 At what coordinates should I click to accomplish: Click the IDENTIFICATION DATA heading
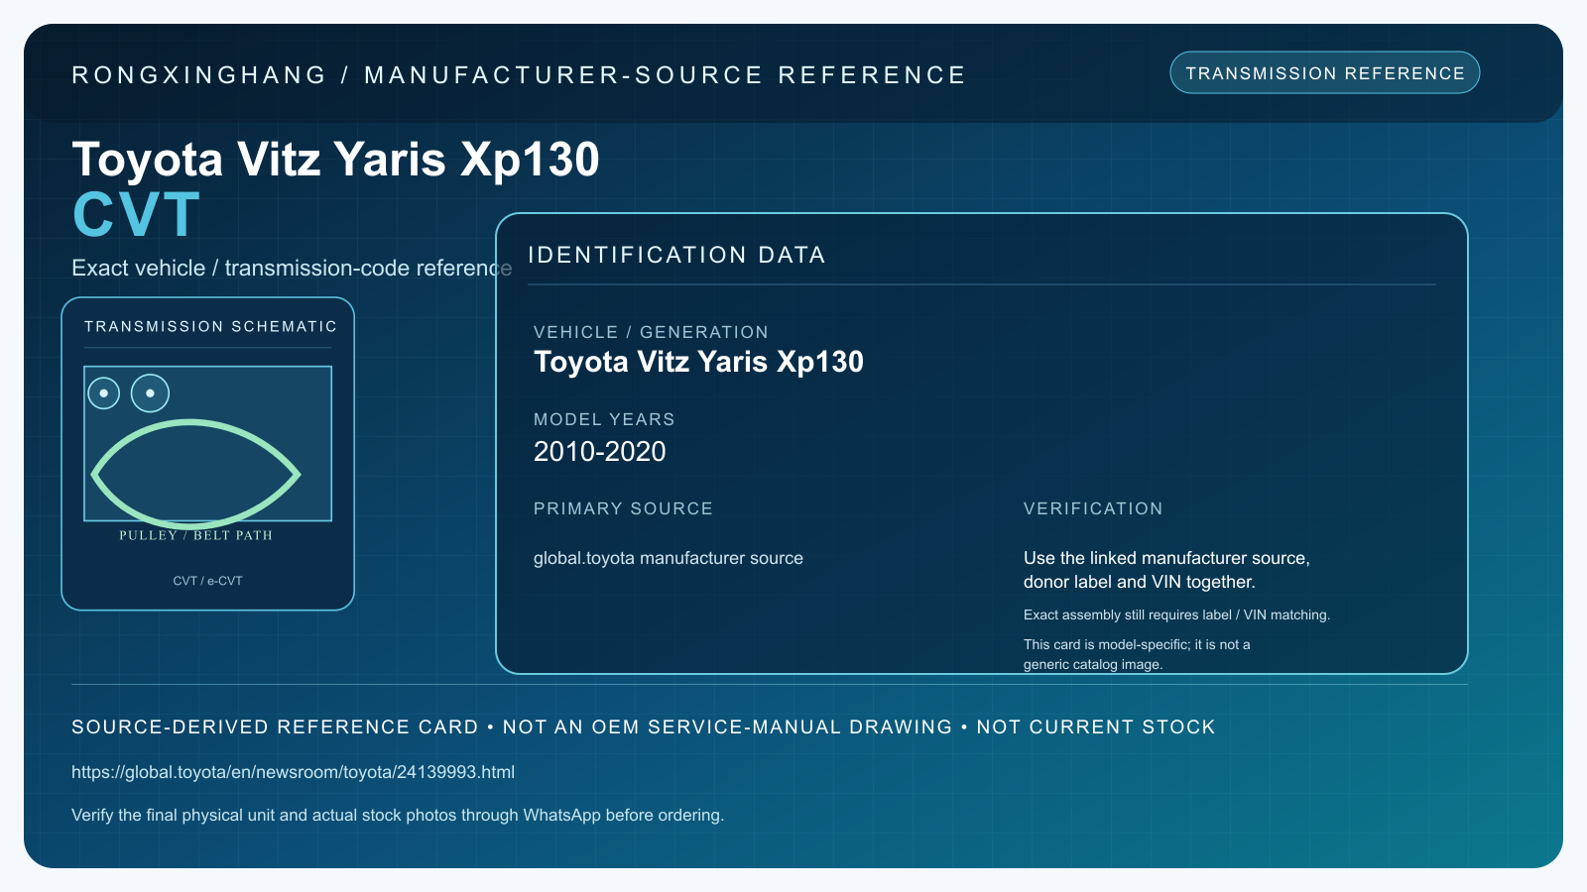coord(676,255)
